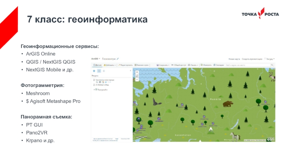Click the Krpano и др. bullet

pos(40,140)
